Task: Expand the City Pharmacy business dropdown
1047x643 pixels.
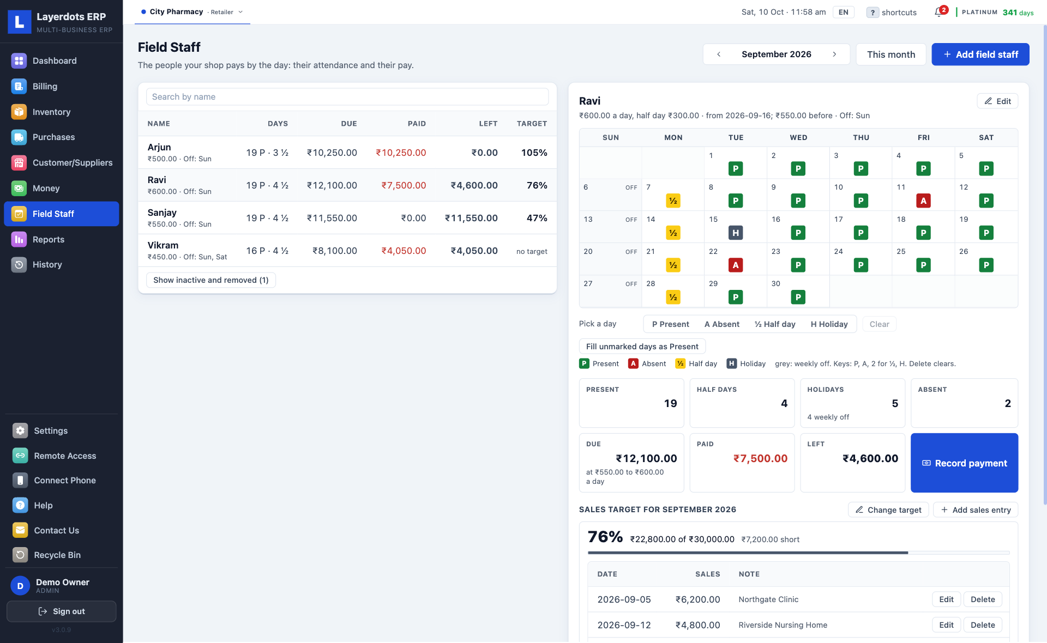Action: 192,12
